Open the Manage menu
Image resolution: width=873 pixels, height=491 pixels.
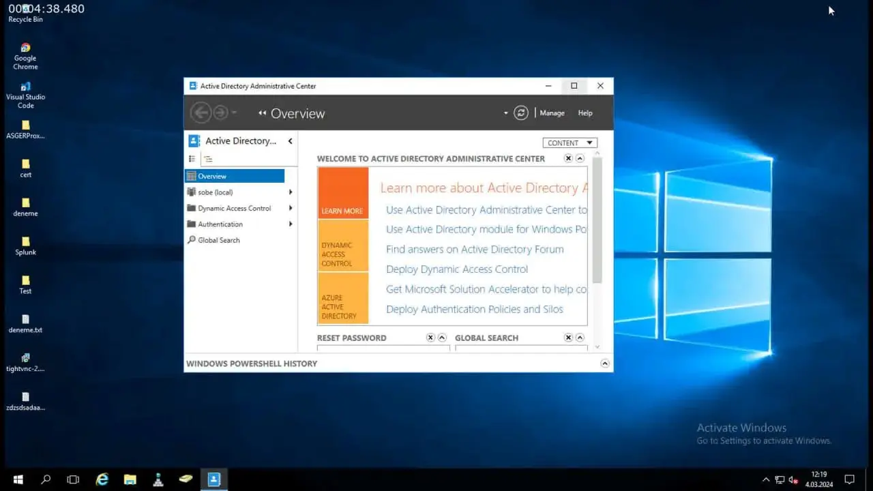pos(552,113)
